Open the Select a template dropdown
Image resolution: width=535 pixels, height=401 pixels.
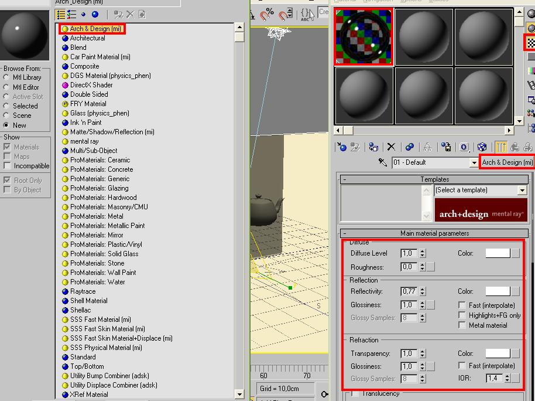[x=522, y=190]
